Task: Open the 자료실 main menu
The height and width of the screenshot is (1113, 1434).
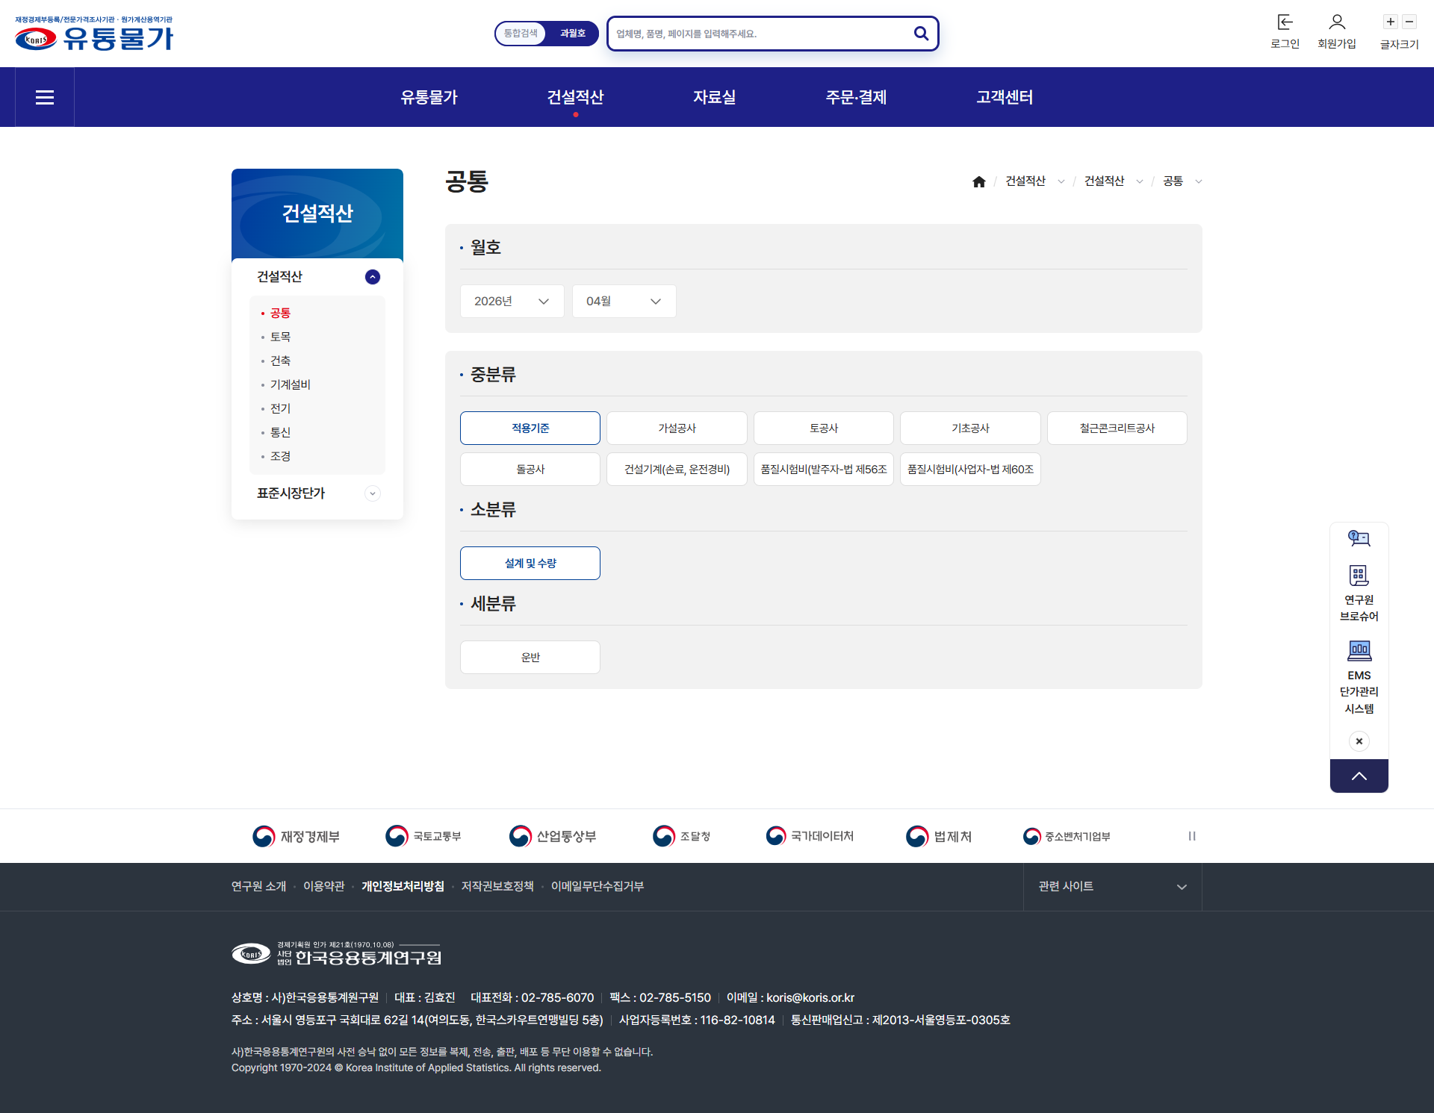Action: (714, 97)
